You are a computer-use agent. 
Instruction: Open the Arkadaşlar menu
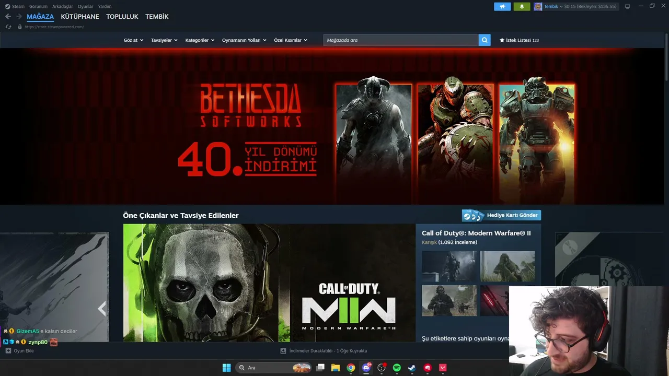coord(63,6)
